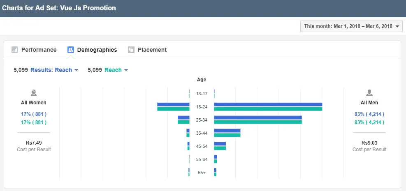Open the Placement tab
Screen dimensions: 406x191
[147, 50]
